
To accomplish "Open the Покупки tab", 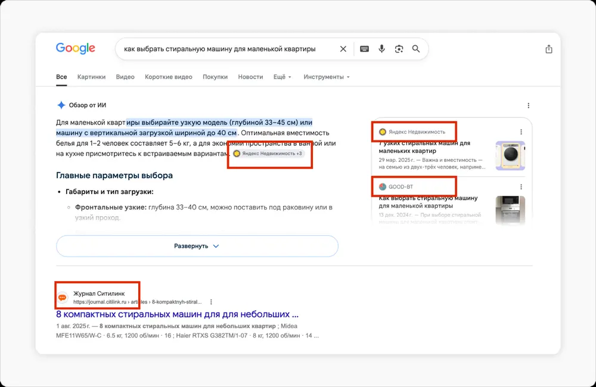I will [215, 77].
